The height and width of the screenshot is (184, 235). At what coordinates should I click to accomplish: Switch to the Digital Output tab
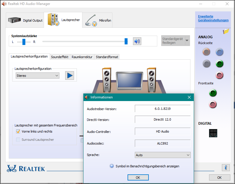(25, 20)
